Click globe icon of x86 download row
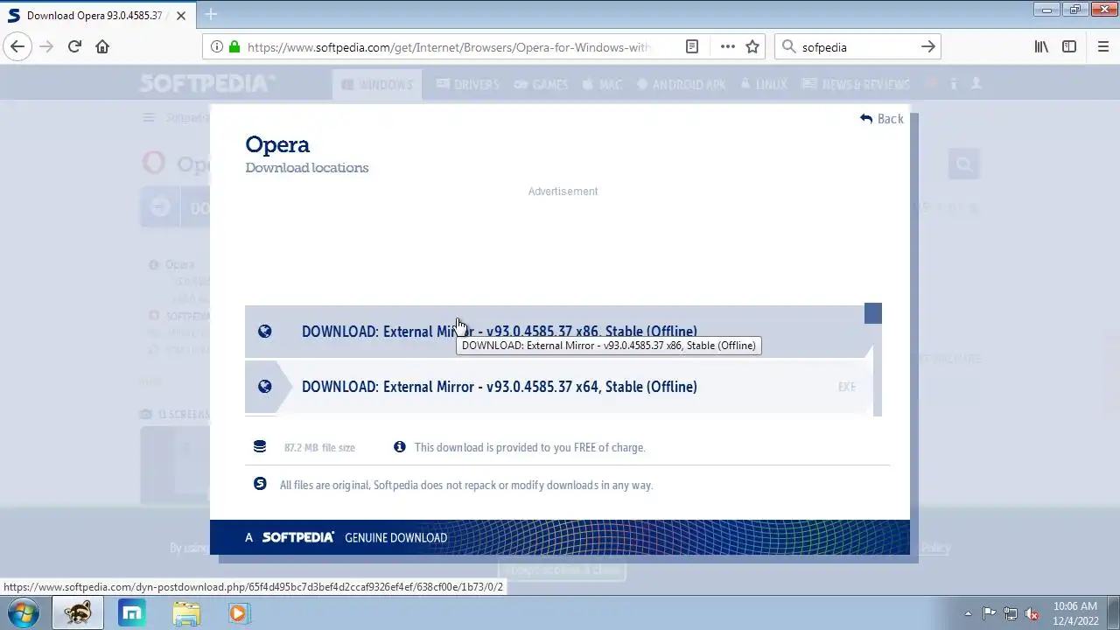 (265, 332)
